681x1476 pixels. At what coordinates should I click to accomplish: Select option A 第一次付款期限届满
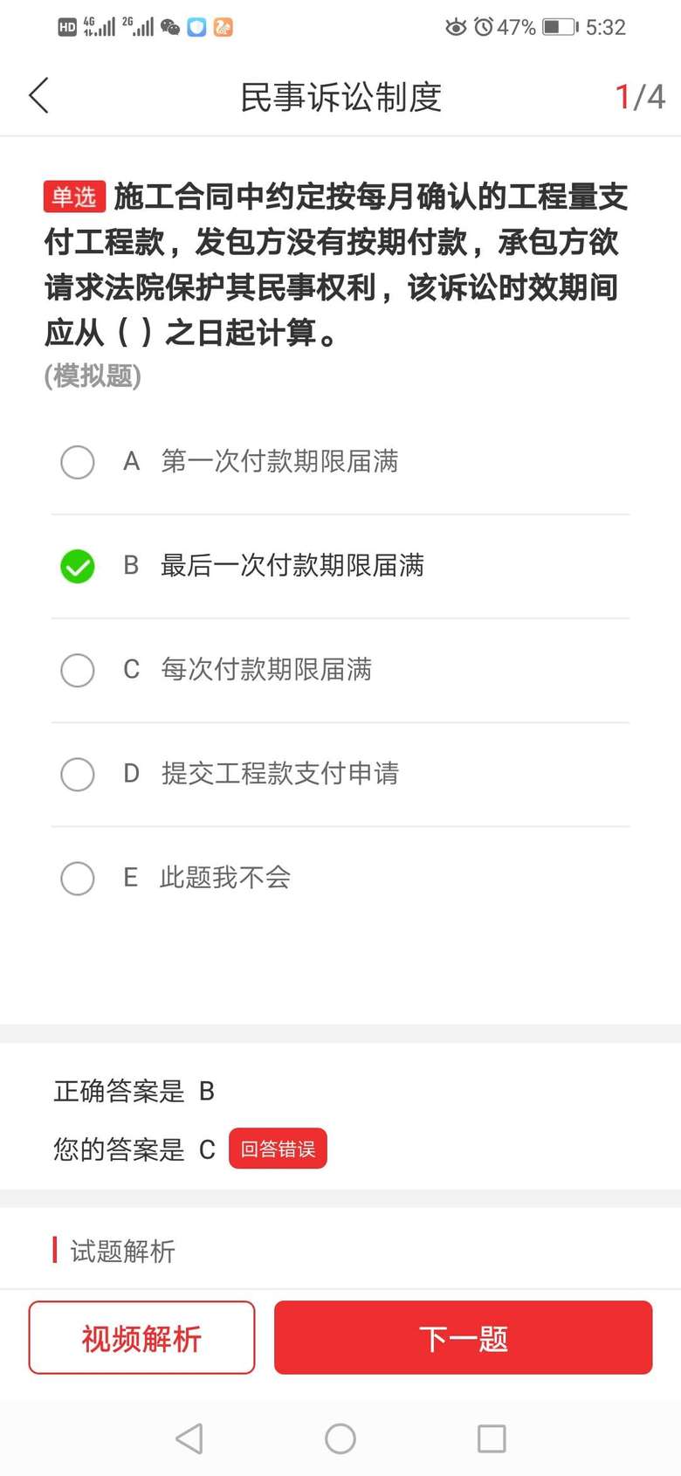coord(78,462)
